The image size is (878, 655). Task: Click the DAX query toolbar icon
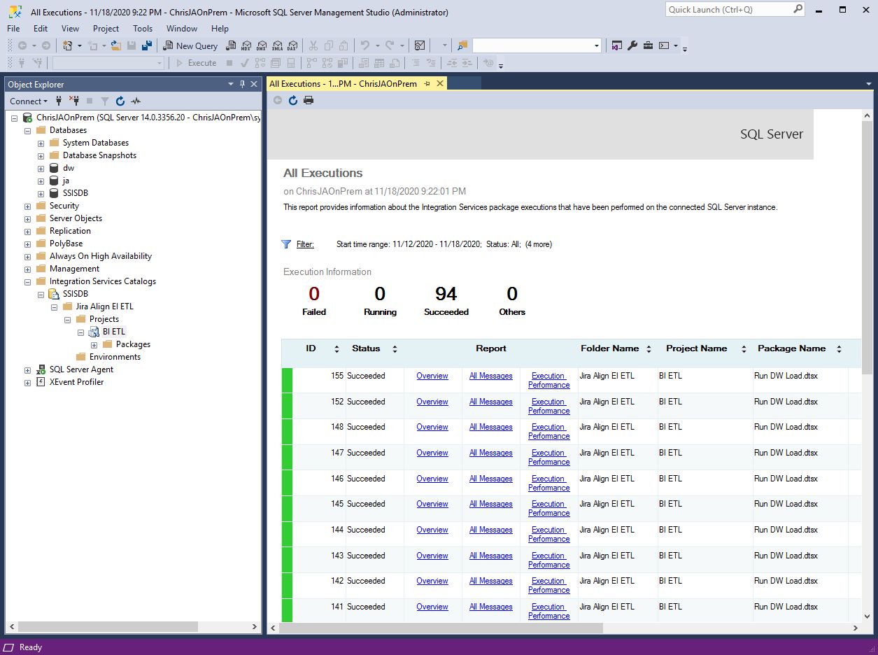(293, 45)
